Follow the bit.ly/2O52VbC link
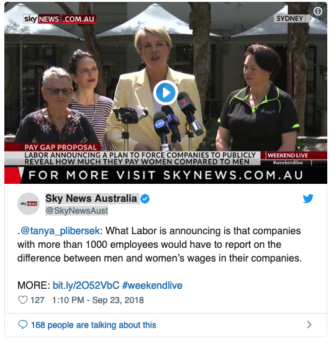The height and width of the screenshot is (341, 331). (x=86, y=285)
